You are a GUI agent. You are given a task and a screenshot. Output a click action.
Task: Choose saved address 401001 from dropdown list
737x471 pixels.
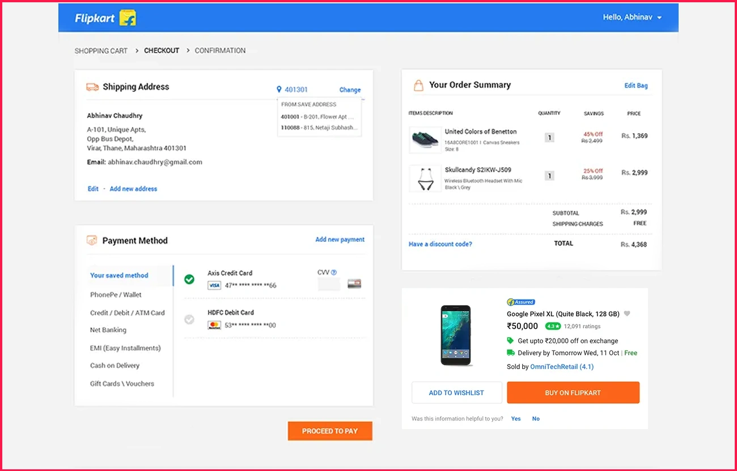317,117
